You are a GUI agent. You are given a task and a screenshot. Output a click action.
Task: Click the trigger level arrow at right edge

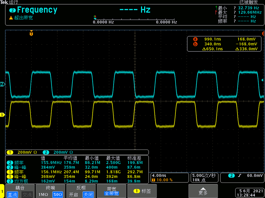(263, 80)
